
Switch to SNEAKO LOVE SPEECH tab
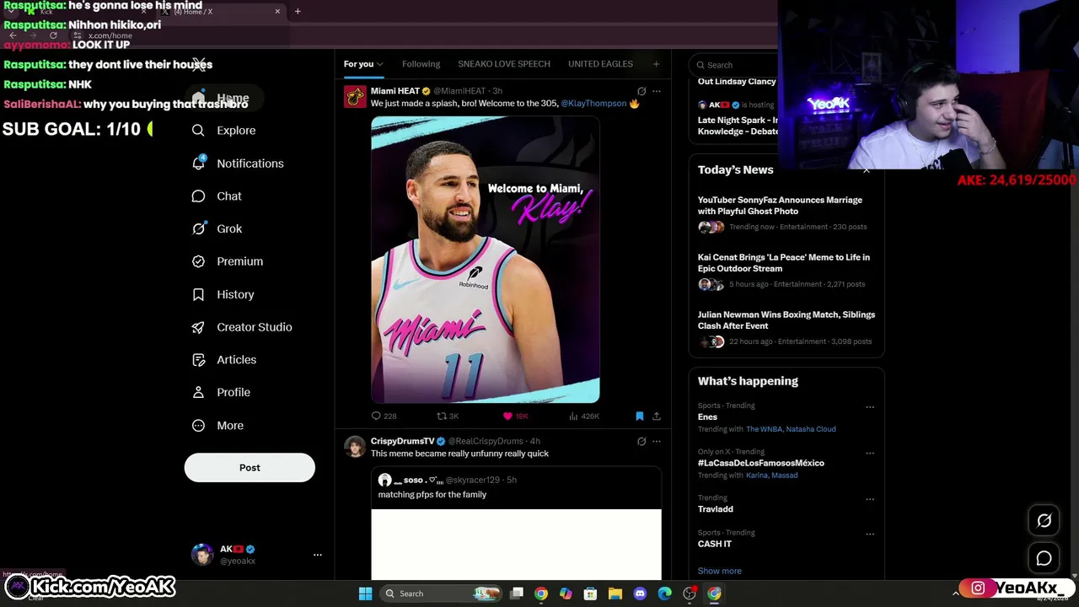point(504,64)
